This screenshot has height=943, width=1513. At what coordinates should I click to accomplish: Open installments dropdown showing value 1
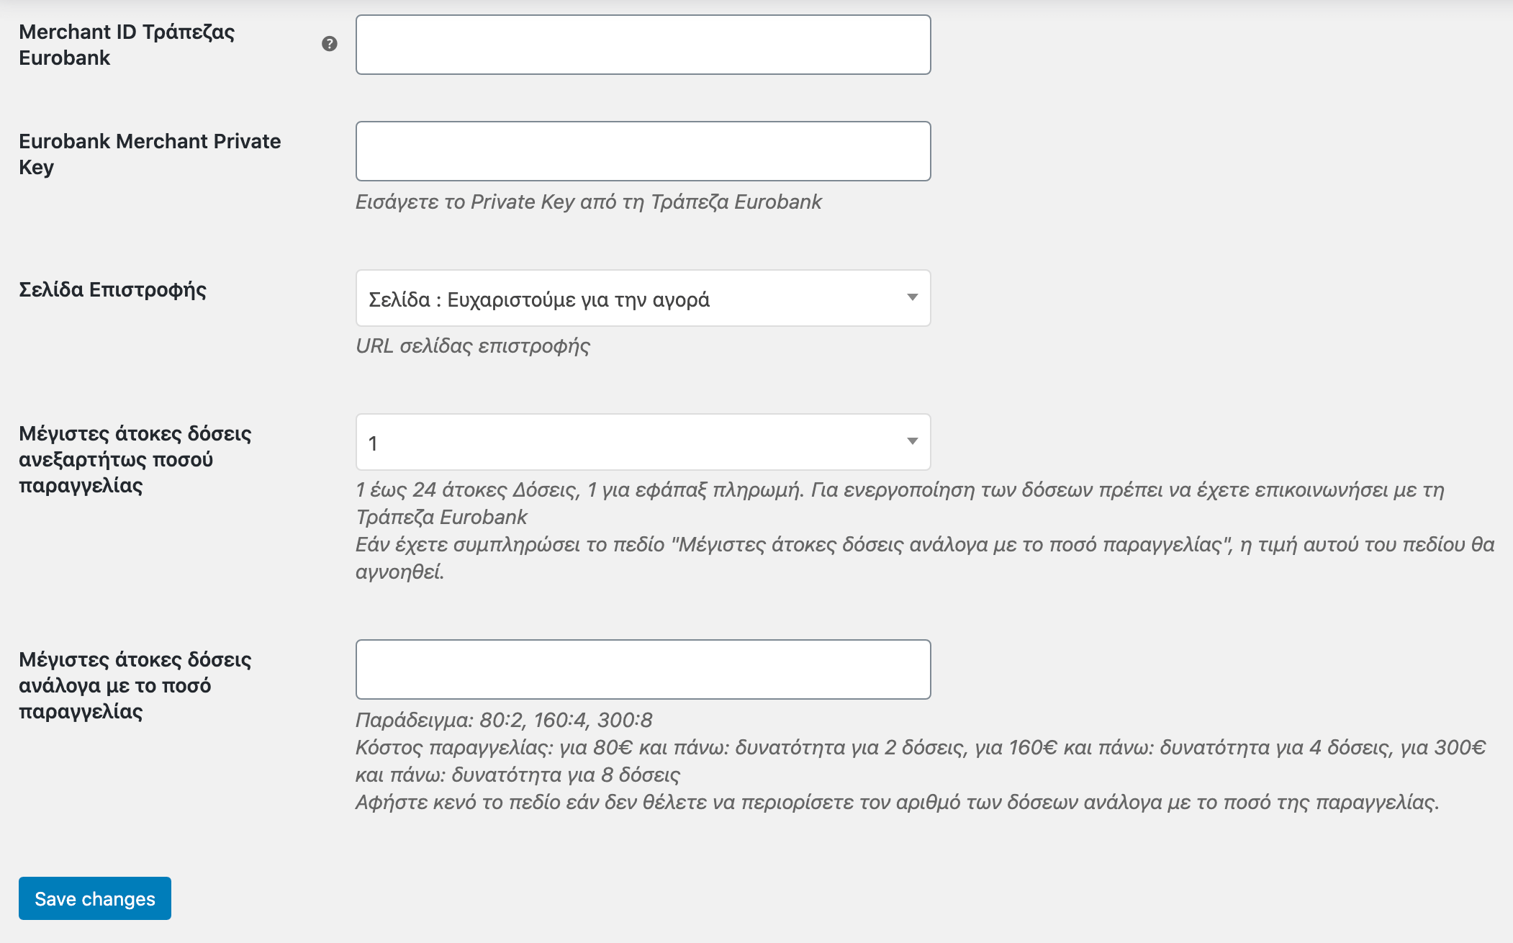pos(643,442)
